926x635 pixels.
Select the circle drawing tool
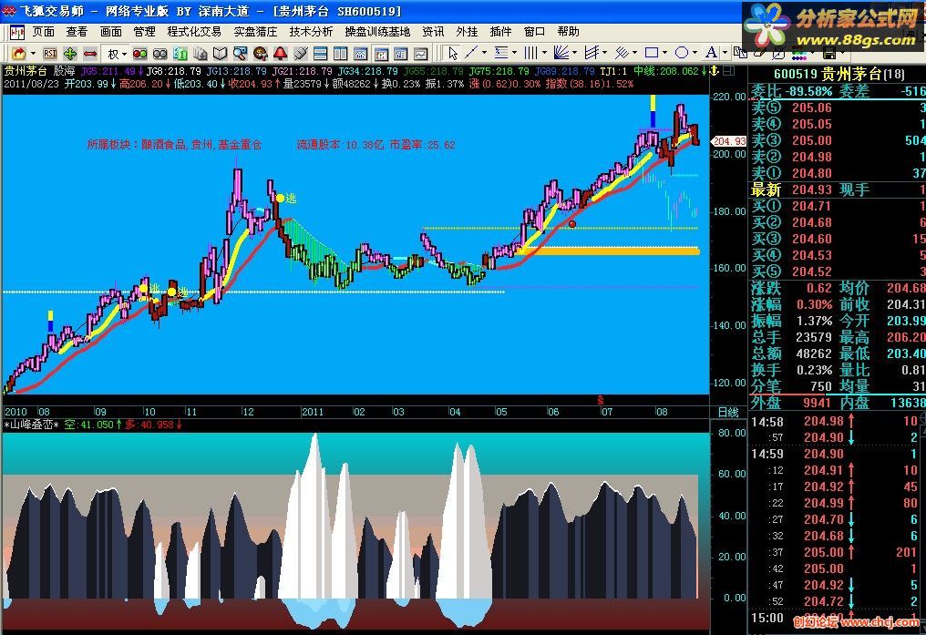coord(682,53)
